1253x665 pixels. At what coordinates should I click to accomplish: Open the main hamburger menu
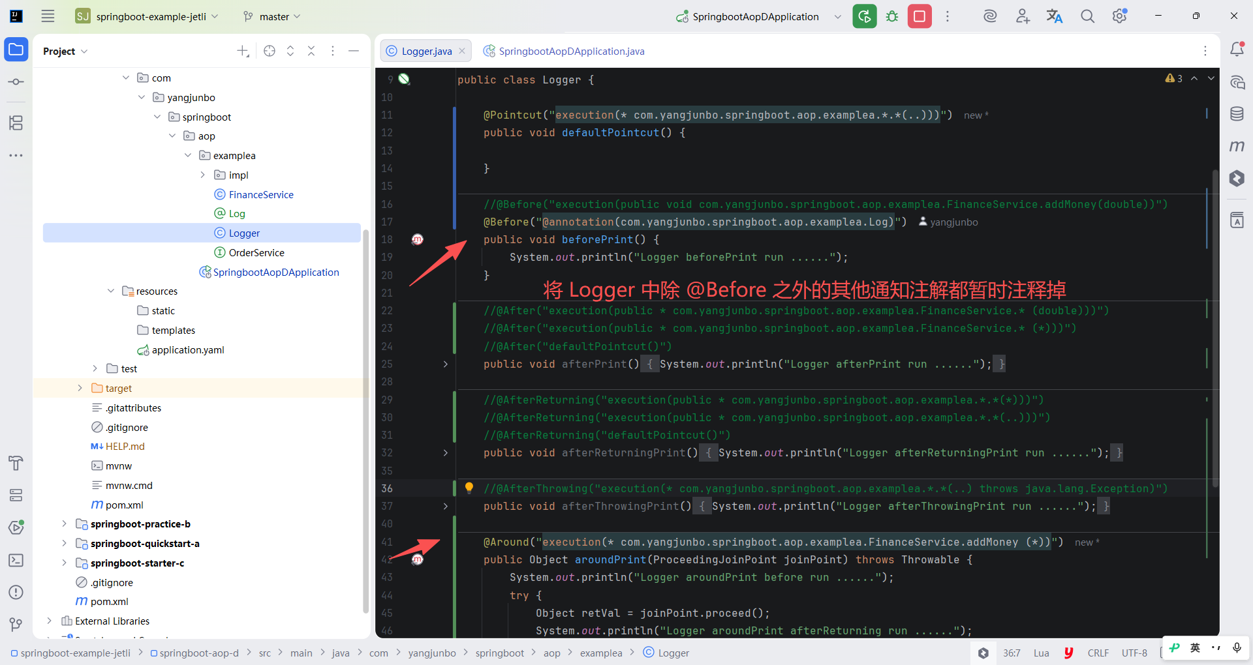point(48,16)
